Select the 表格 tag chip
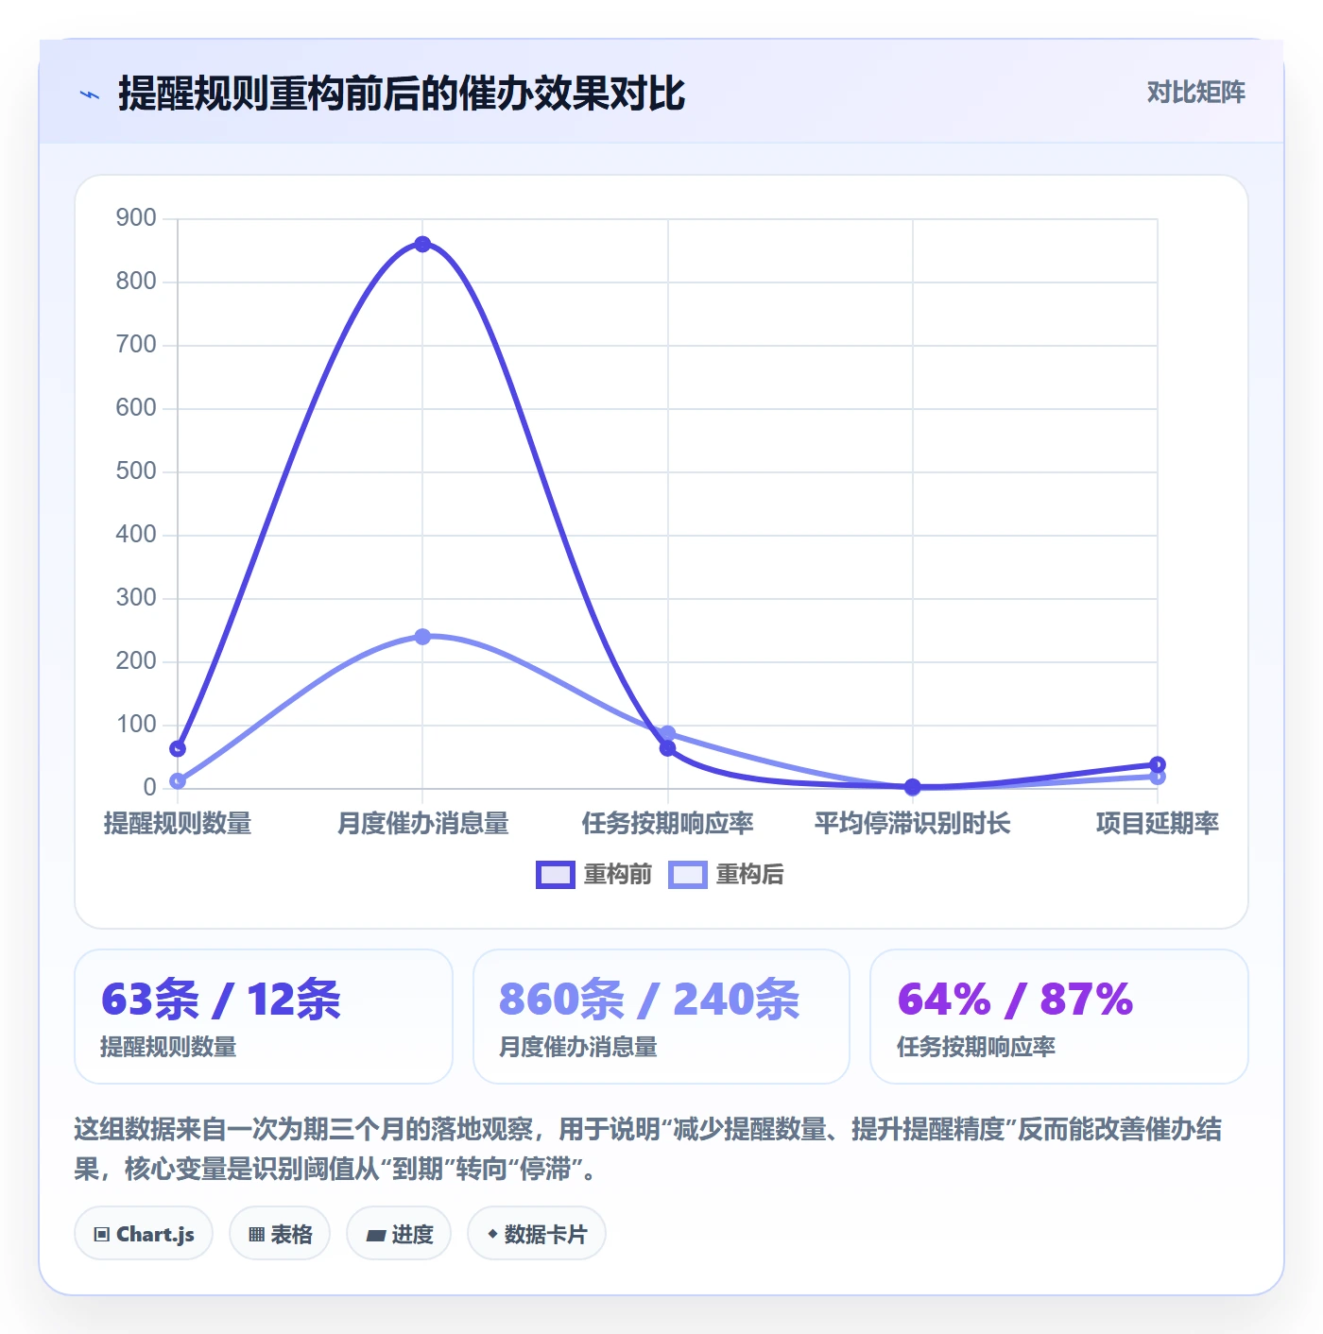 pos(280,1234)
